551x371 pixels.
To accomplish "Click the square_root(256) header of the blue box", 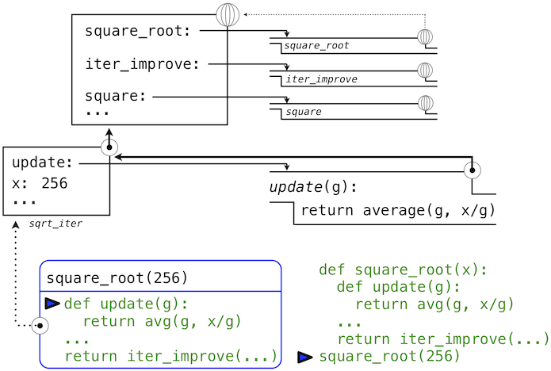I will [117, 277].
